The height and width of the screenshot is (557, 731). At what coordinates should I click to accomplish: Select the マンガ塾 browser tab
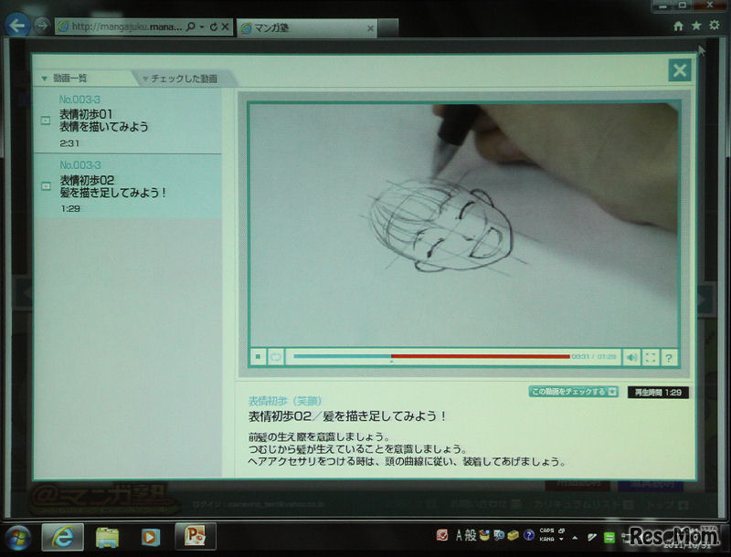306,28
